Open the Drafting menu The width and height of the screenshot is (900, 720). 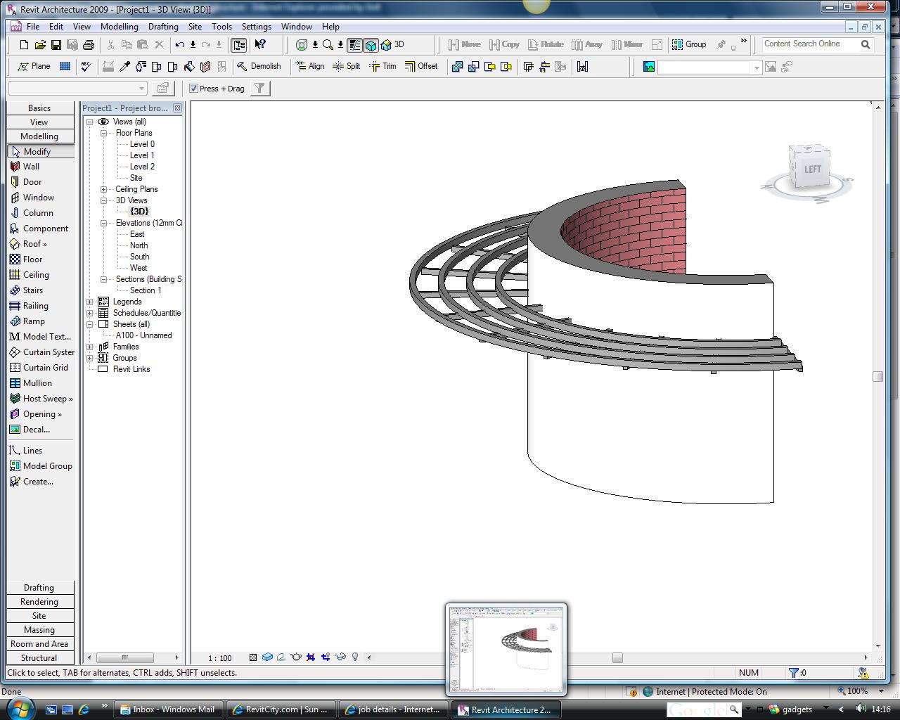click(x=163, y=27)
